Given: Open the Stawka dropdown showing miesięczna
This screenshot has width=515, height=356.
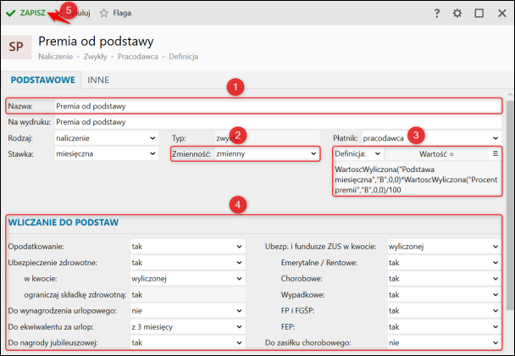Looking at the screenshot, I should [x=107, y=153].
